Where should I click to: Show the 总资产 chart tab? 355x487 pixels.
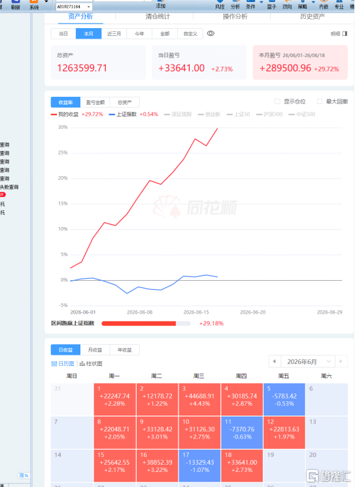[x=124, y=102]
